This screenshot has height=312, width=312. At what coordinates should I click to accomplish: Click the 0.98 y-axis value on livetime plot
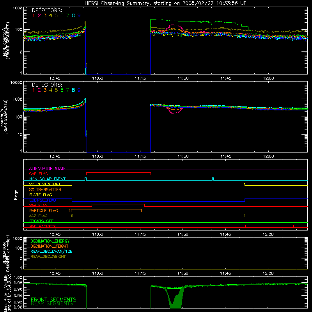tap(18, 283)
